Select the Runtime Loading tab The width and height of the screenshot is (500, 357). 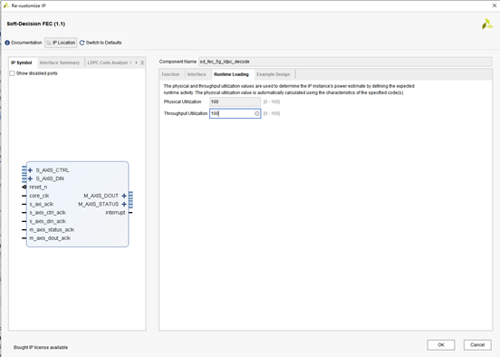(x=231, y=74)
